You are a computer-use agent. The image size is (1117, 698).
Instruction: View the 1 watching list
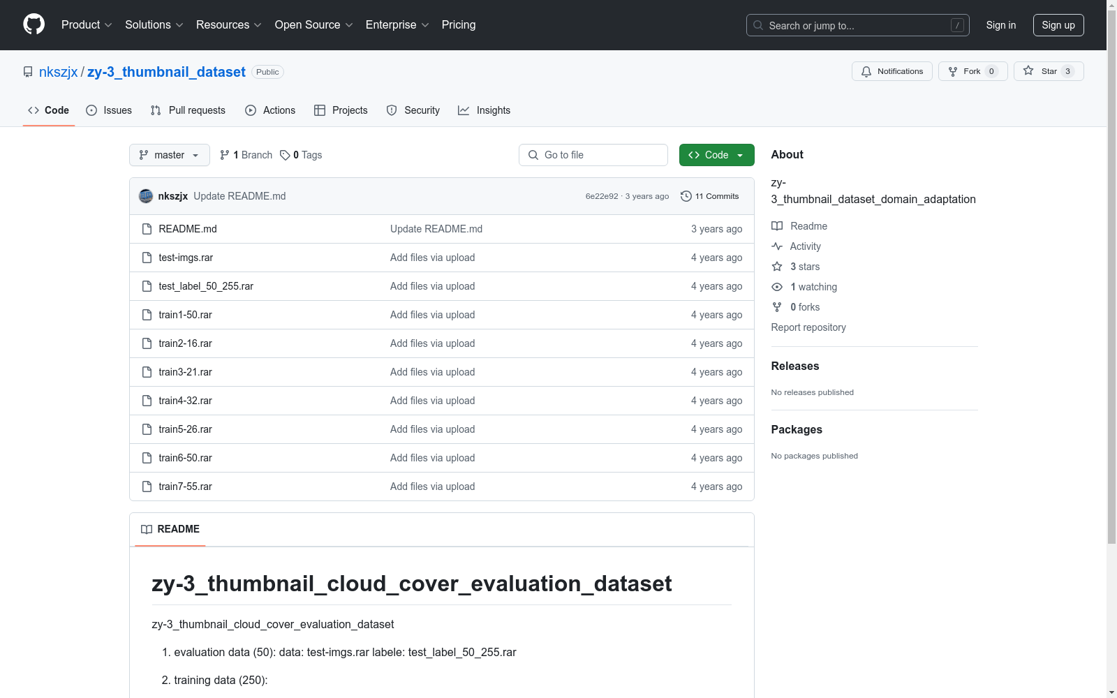(x=804, y=287)
